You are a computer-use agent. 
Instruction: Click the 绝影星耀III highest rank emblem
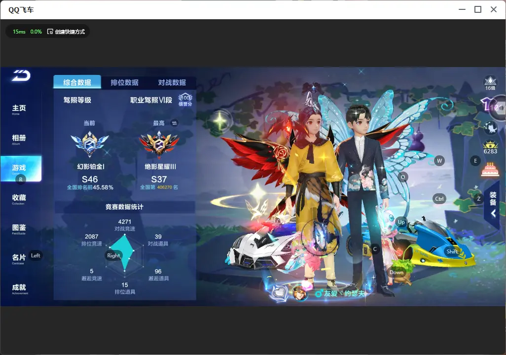coord(159,144)
